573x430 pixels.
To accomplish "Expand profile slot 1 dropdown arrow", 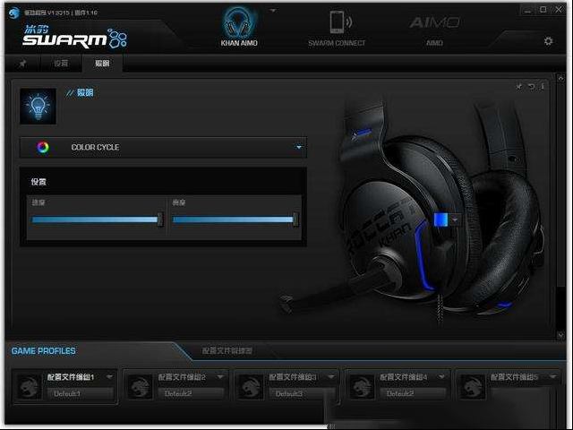I will point(109,376).
